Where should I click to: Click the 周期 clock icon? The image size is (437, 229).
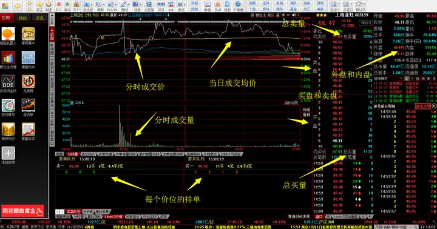tap(98, 4)
